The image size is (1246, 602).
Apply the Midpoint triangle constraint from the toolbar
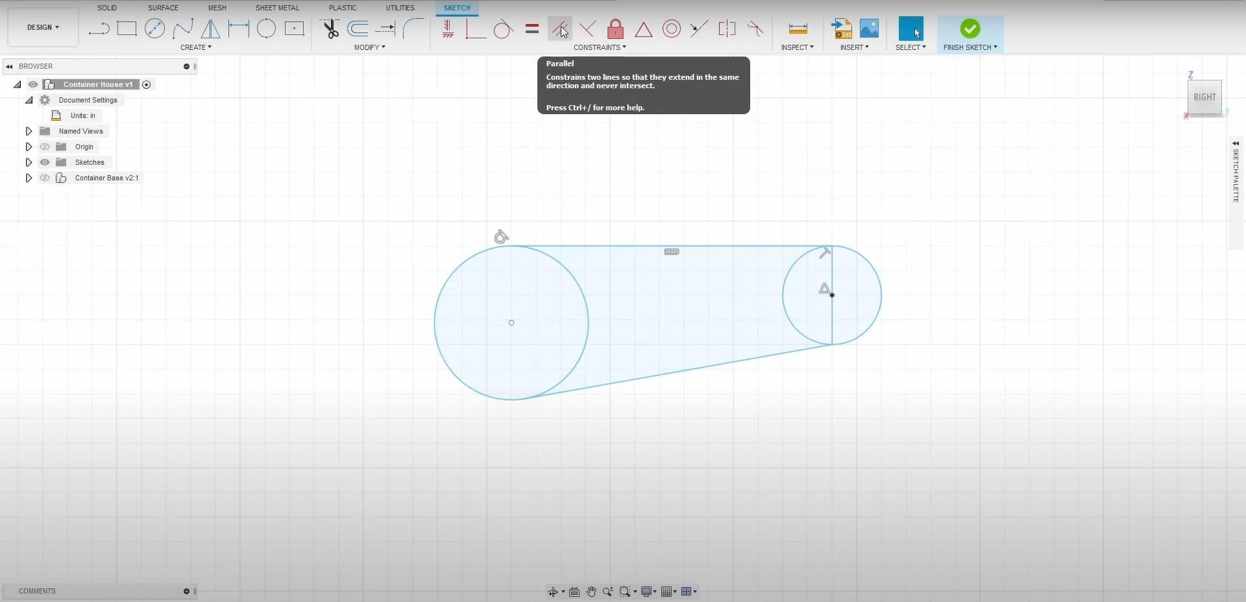643,29
